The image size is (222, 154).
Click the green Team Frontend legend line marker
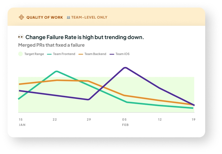coord(49,54)
